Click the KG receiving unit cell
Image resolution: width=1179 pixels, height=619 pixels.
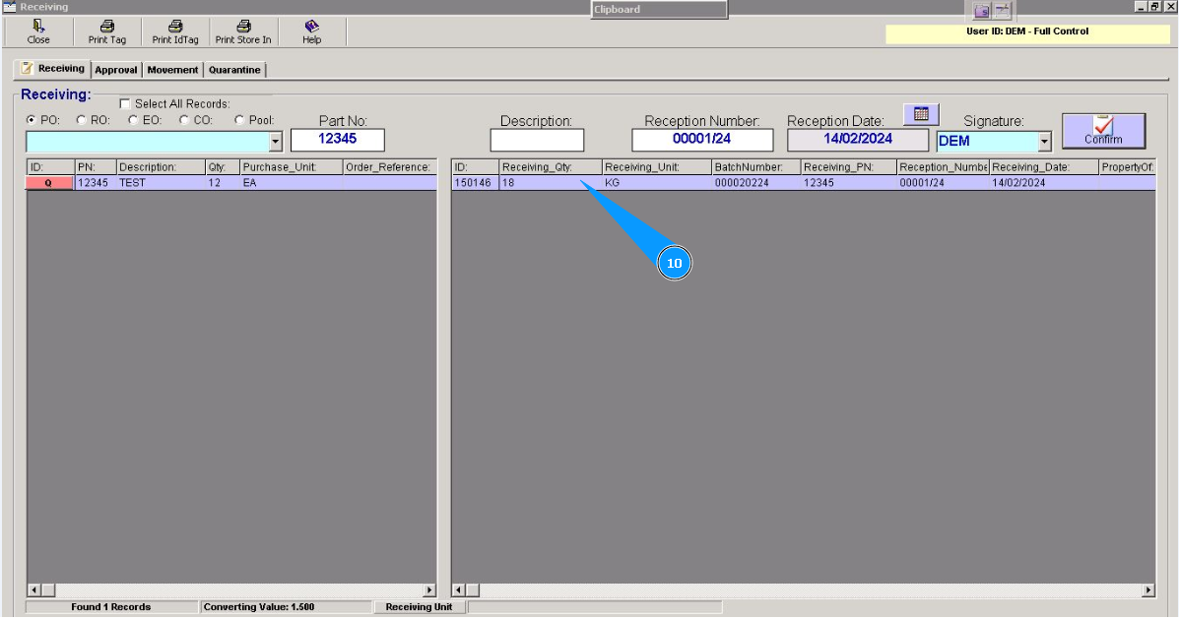point(656,182)
